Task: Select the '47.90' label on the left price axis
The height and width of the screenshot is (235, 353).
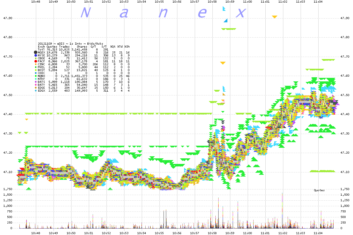Action: coord(8,18)
